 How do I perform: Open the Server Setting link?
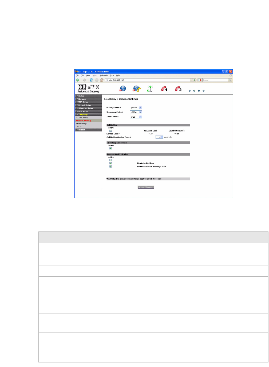click(x=81, y=123)
